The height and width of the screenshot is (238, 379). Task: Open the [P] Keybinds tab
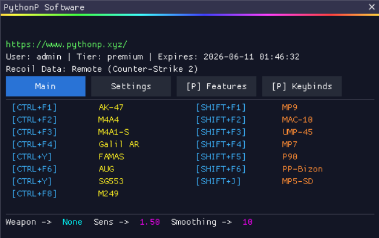(302, 86)
